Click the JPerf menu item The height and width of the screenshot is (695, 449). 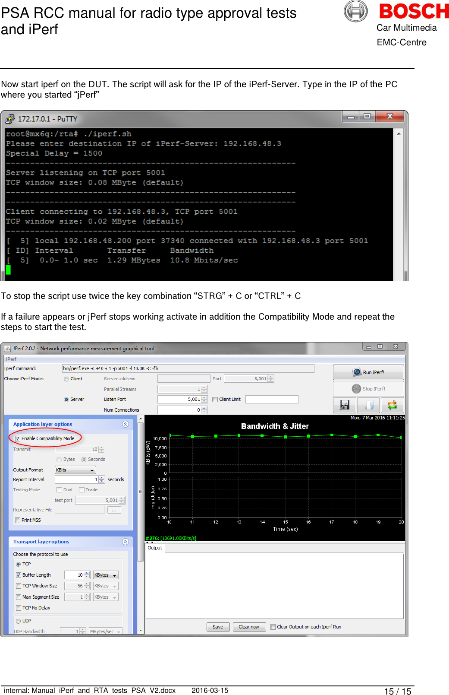click(11, 359)
